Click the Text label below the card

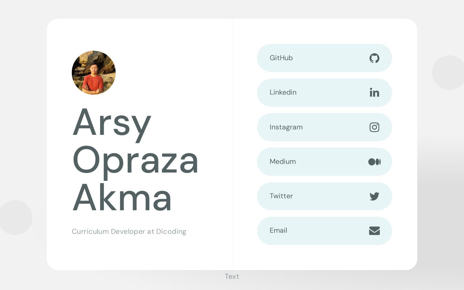click(x=232, y=276)
